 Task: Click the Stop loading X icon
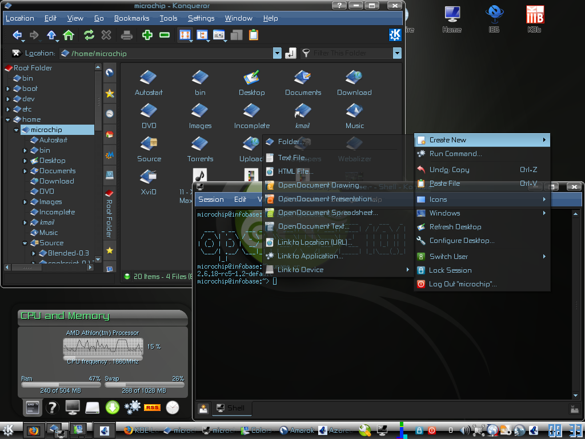[106, 35]
